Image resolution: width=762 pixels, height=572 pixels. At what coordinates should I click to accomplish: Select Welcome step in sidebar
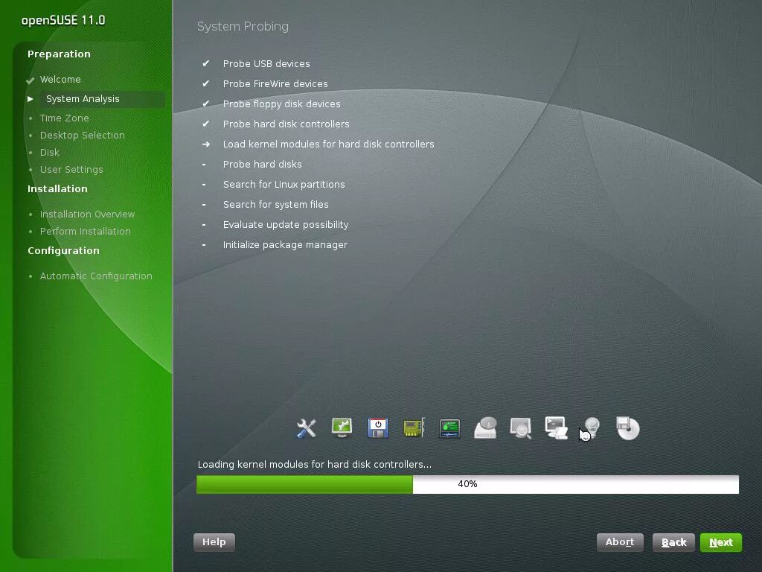[x=60, y=79]
